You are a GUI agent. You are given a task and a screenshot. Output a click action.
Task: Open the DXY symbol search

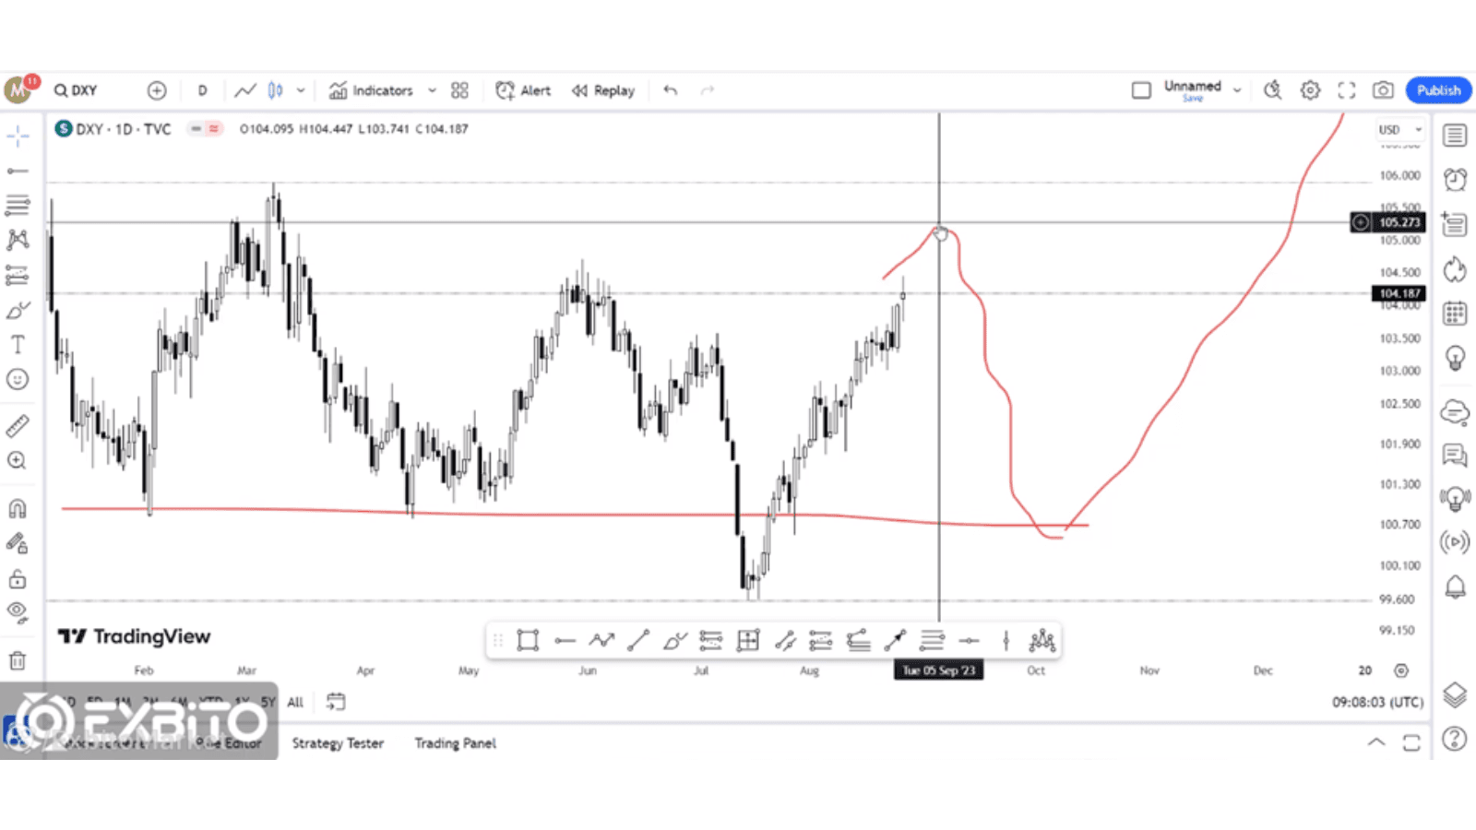pos(76,90)
